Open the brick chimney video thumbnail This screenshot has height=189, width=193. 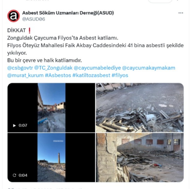pos(51,158)
